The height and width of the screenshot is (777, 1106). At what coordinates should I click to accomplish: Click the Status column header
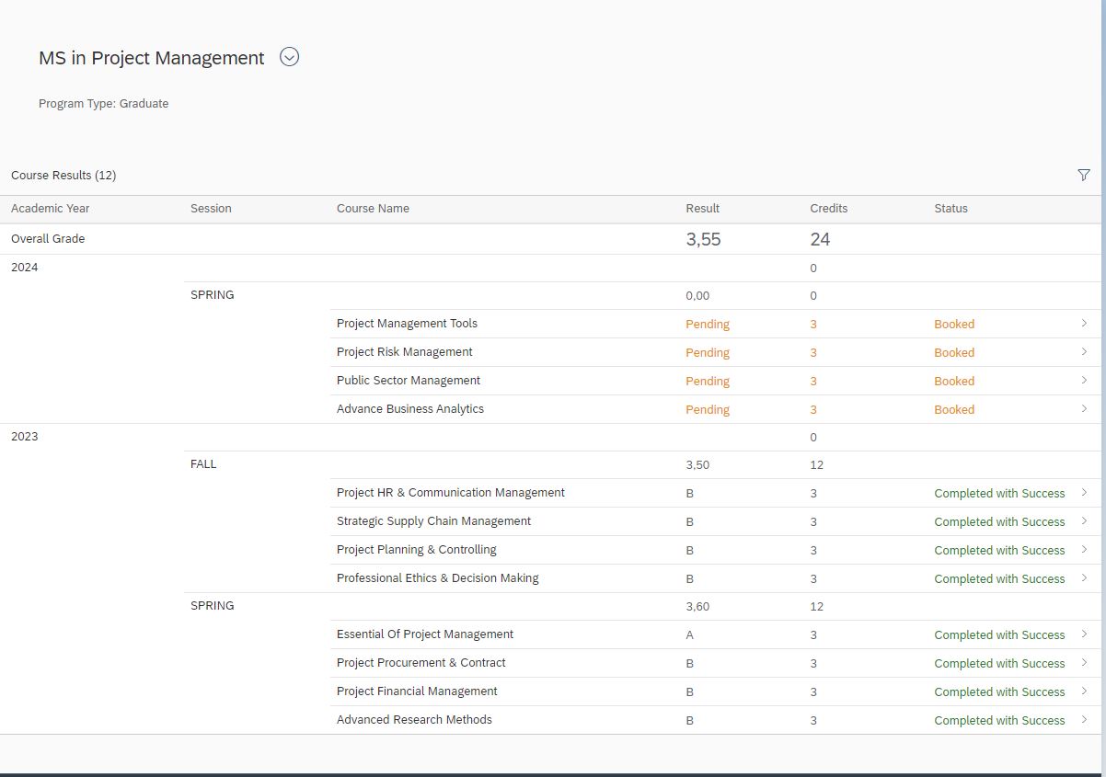[x=950, y=209]
